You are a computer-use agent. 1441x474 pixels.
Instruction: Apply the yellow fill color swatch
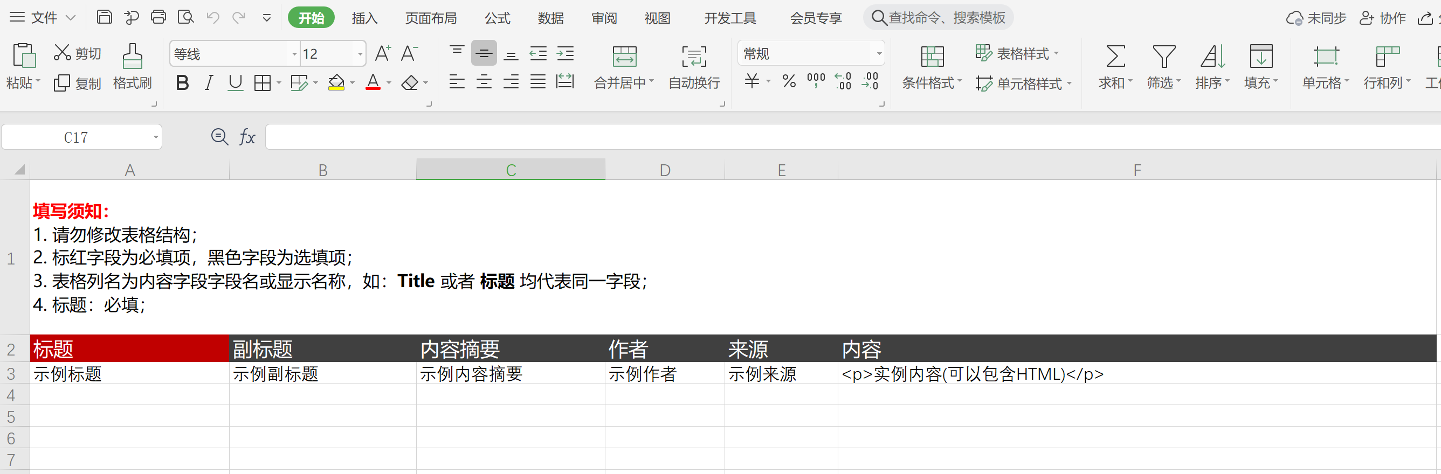pos(336,83)
